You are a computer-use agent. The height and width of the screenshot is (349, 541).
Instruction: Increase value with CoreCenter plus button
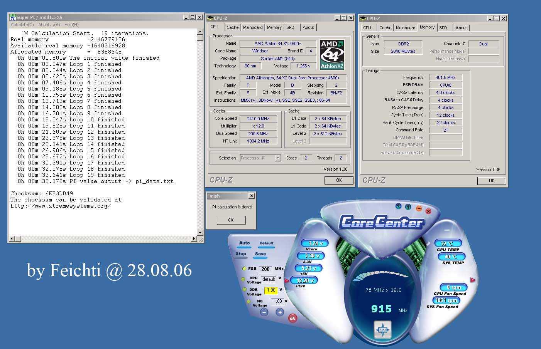(280, 312)
